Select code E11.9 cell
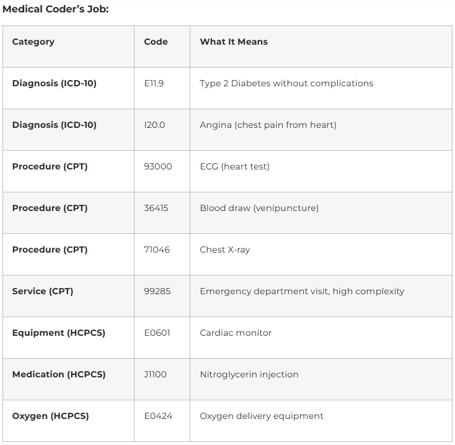The image size is (455, 445). click(154, 83)
